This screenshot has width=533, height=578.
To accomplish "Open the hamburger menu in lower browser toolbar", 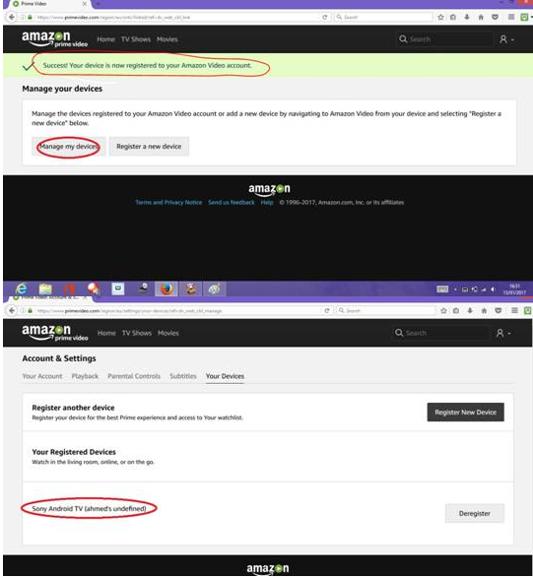I will pos(514,311).
